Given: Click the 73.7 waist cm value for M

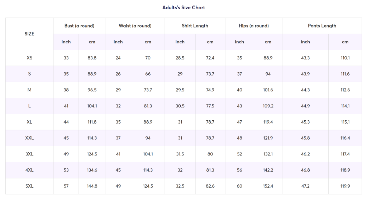Looking at the screenshot, I should (148, 90).
